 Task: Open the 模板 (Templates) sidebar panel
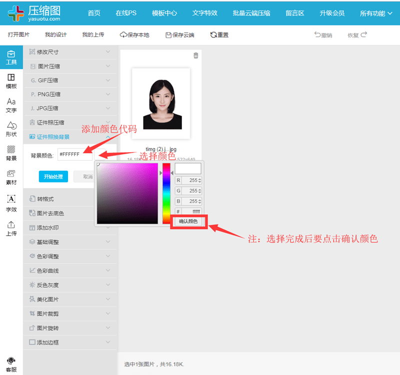11,81
